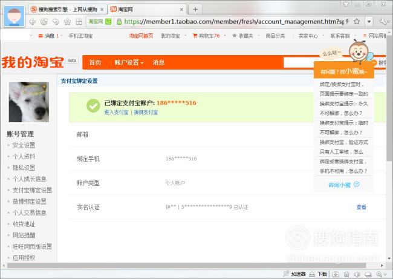The width and height of the screenshot is (393, 279).
Task: Open 手机逛淘宝 link
Action: 80,36
